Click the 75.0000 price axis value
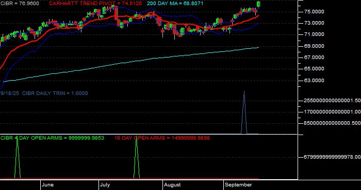 point(315,12)
